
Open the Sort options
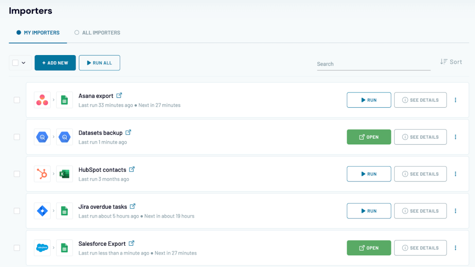[x=451, y=62]
